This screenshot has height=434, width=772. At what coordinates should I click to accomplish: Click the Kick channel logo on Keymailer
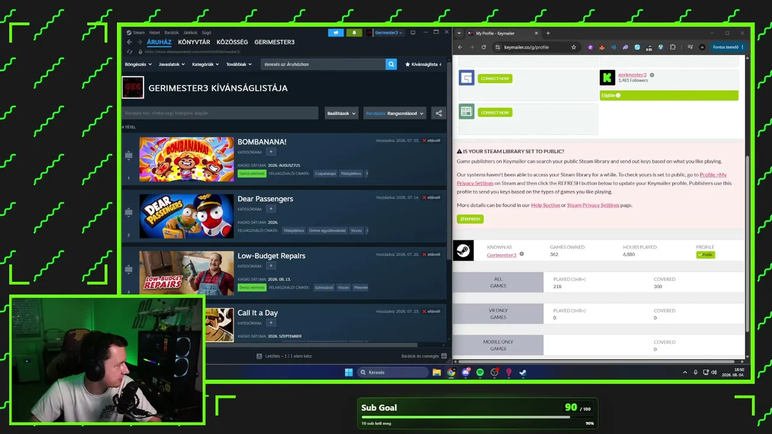[x=607, y=78]
